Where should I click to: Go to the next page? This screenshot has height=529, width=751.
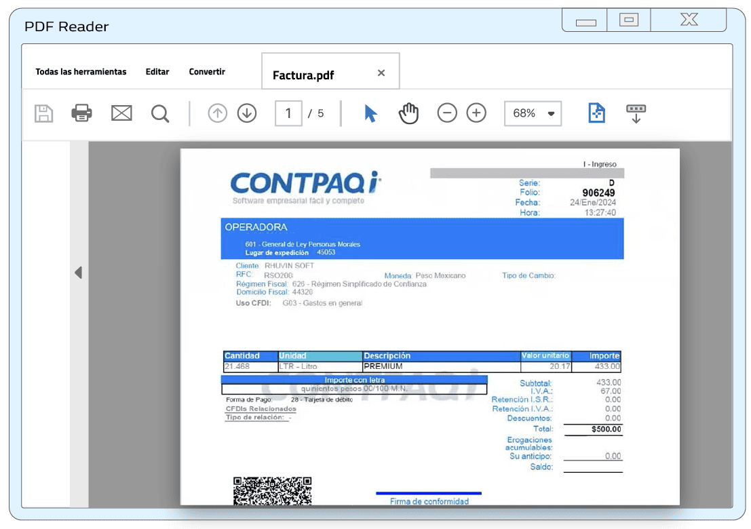pos(246,113)
